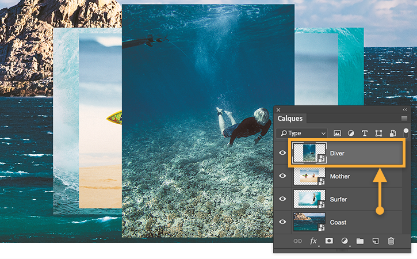Filter for smart objects icon

click(x=392, y=134)
